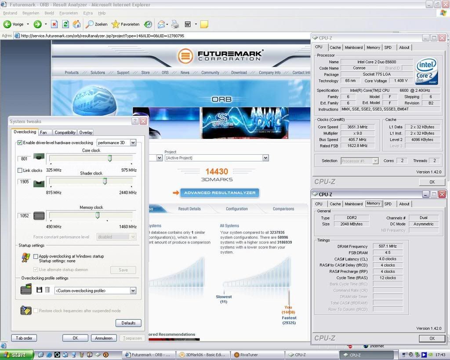Click the Defaults button in System tweaks
The width and height of the screenshot is (450, 360).
[x=128, y=323]
